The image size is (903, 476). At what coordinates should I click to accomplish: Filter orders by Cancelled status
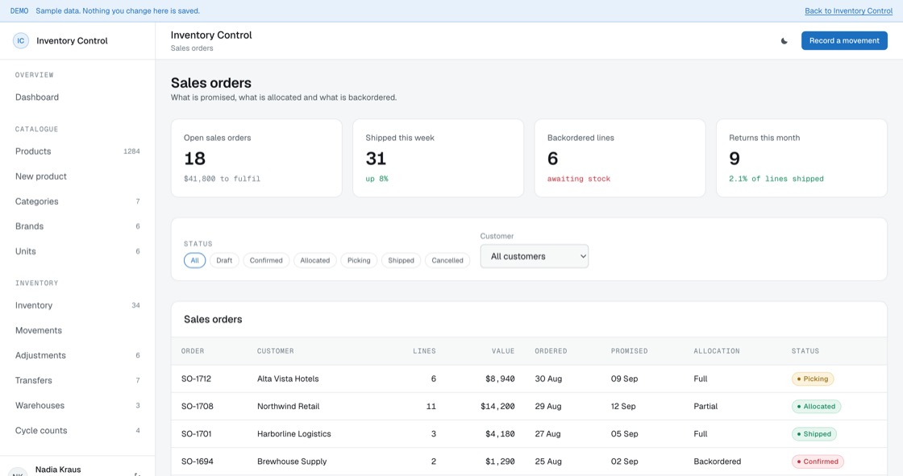click(447, 260)
